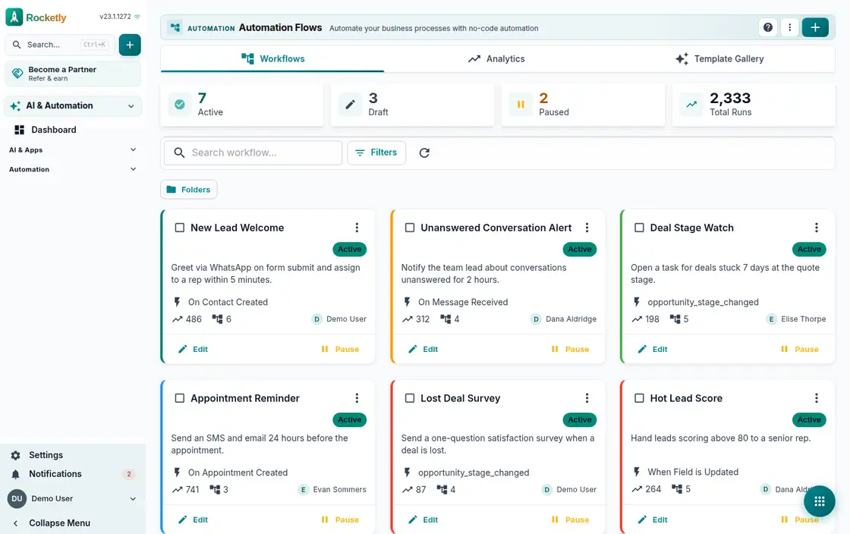Pause the Appointment Reminder workflow
Viewport: 850px width, 534px height.
[340, 520]
